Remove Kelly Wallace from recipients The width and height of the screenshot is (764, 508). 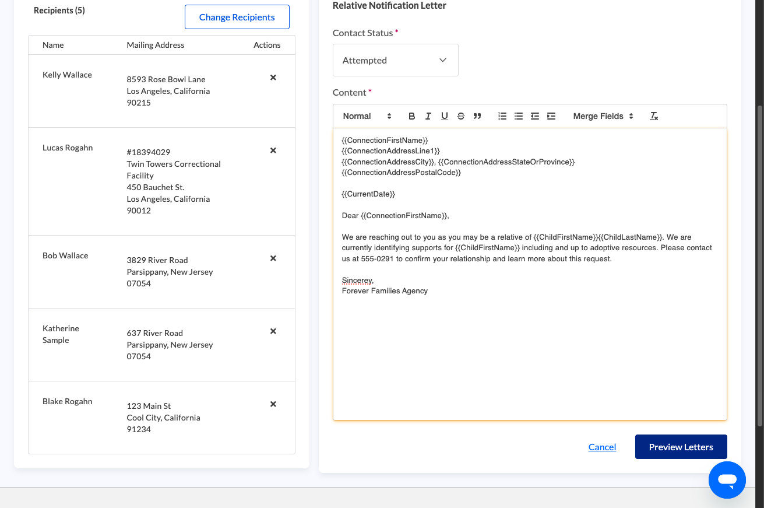pyautogui.click(x=273, y=78)
